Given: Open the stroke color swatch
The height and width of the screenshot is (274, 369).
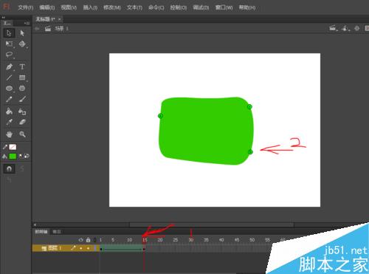Looking at the screenshot, I should [13, 147].
